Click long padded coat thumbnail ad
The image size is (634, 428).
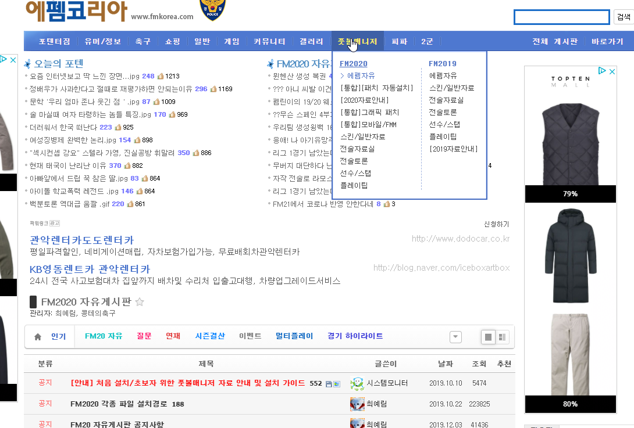pos(570,256)
